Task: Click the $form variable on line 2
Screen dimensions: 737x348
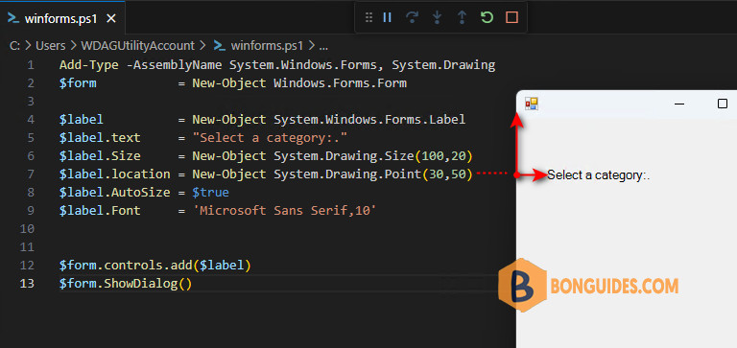Action: point(78,83)
